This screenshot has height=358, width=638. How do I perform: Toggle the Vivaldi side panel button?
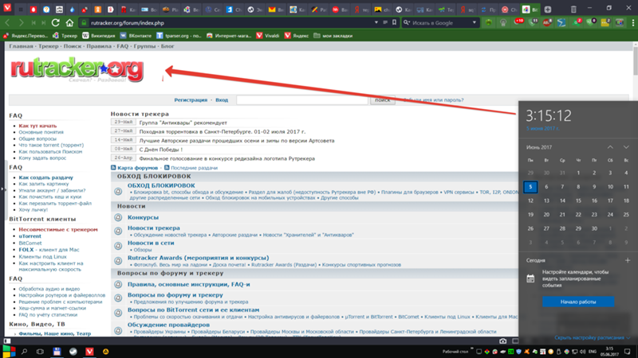click(7, 341)
